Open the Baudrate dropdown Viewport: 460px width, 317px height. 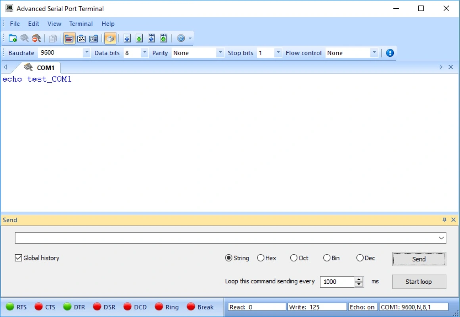(86, 53)
